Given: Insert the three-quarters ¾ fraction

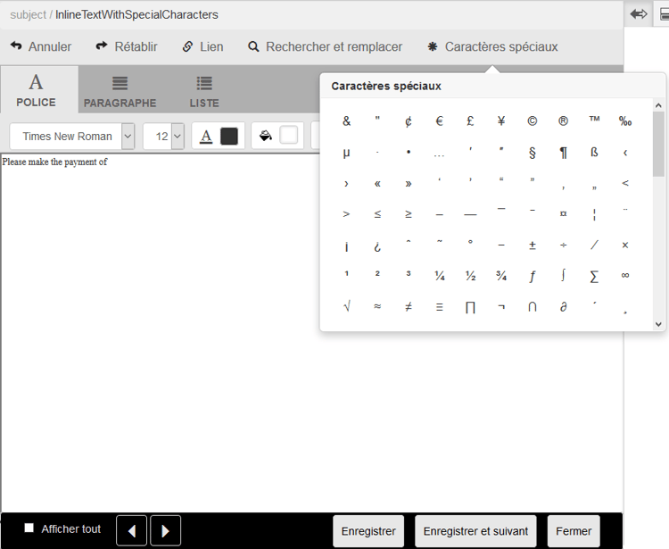Looking at the screenshot, I should pos(501,276).
